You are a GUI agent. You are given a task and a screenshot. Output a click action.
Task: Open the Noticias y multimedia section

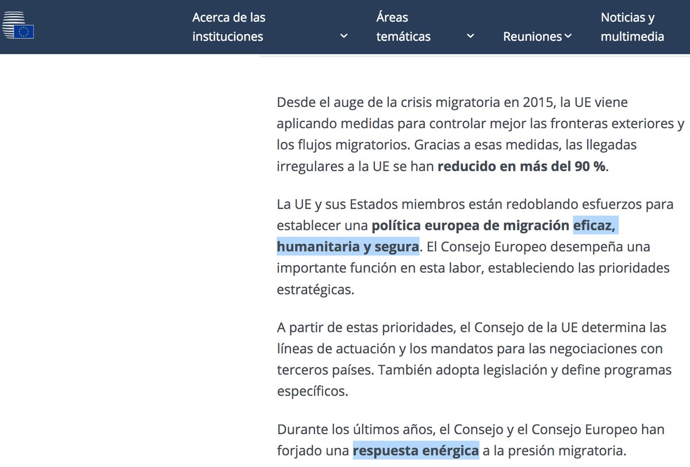pos(632,26)
